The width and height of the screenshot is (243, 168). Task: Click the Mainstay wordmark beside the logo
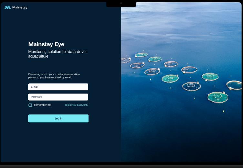20,7
